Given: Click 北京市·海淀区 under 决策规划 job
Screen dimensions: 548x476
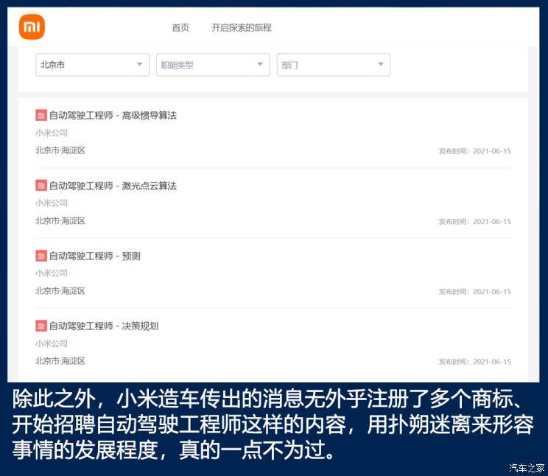Looking at the screenshot, I should [x=60, y=361].
